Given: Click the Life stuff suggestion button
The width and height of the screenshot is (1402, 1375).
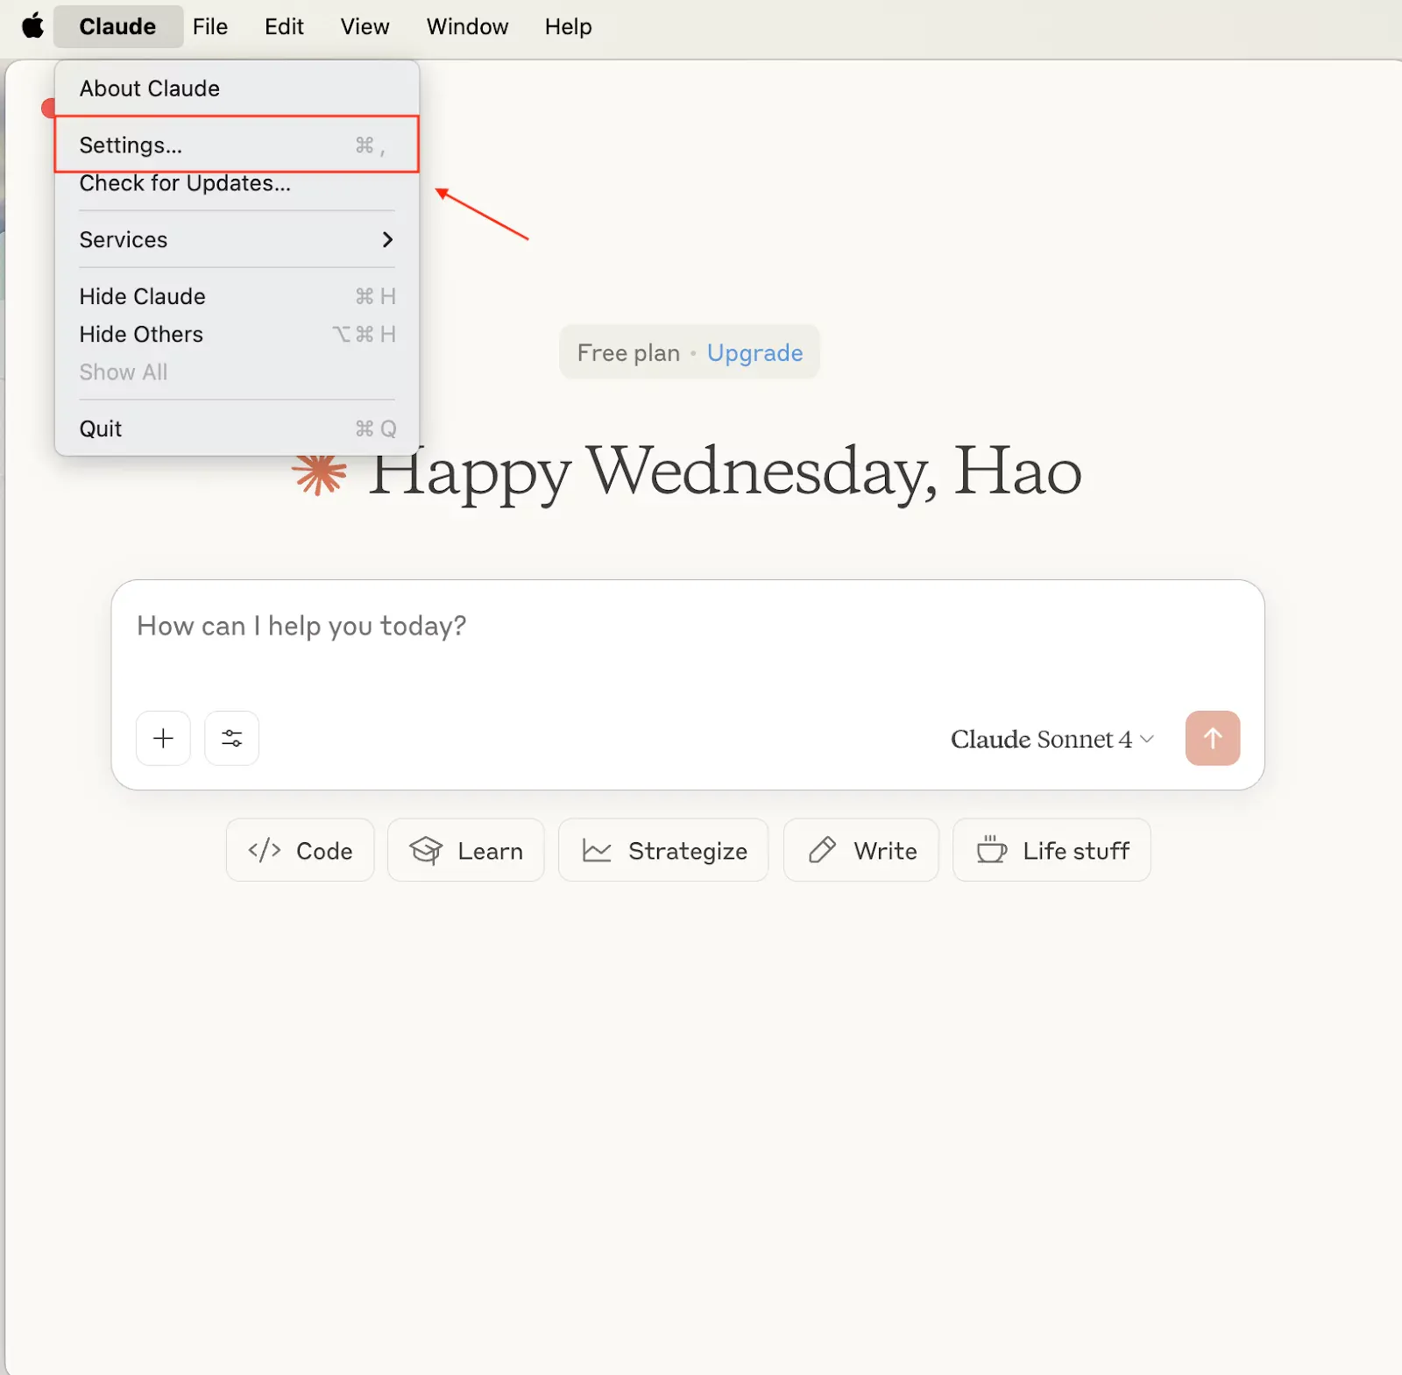Looking at the screenshot, I should [1051, 850].
